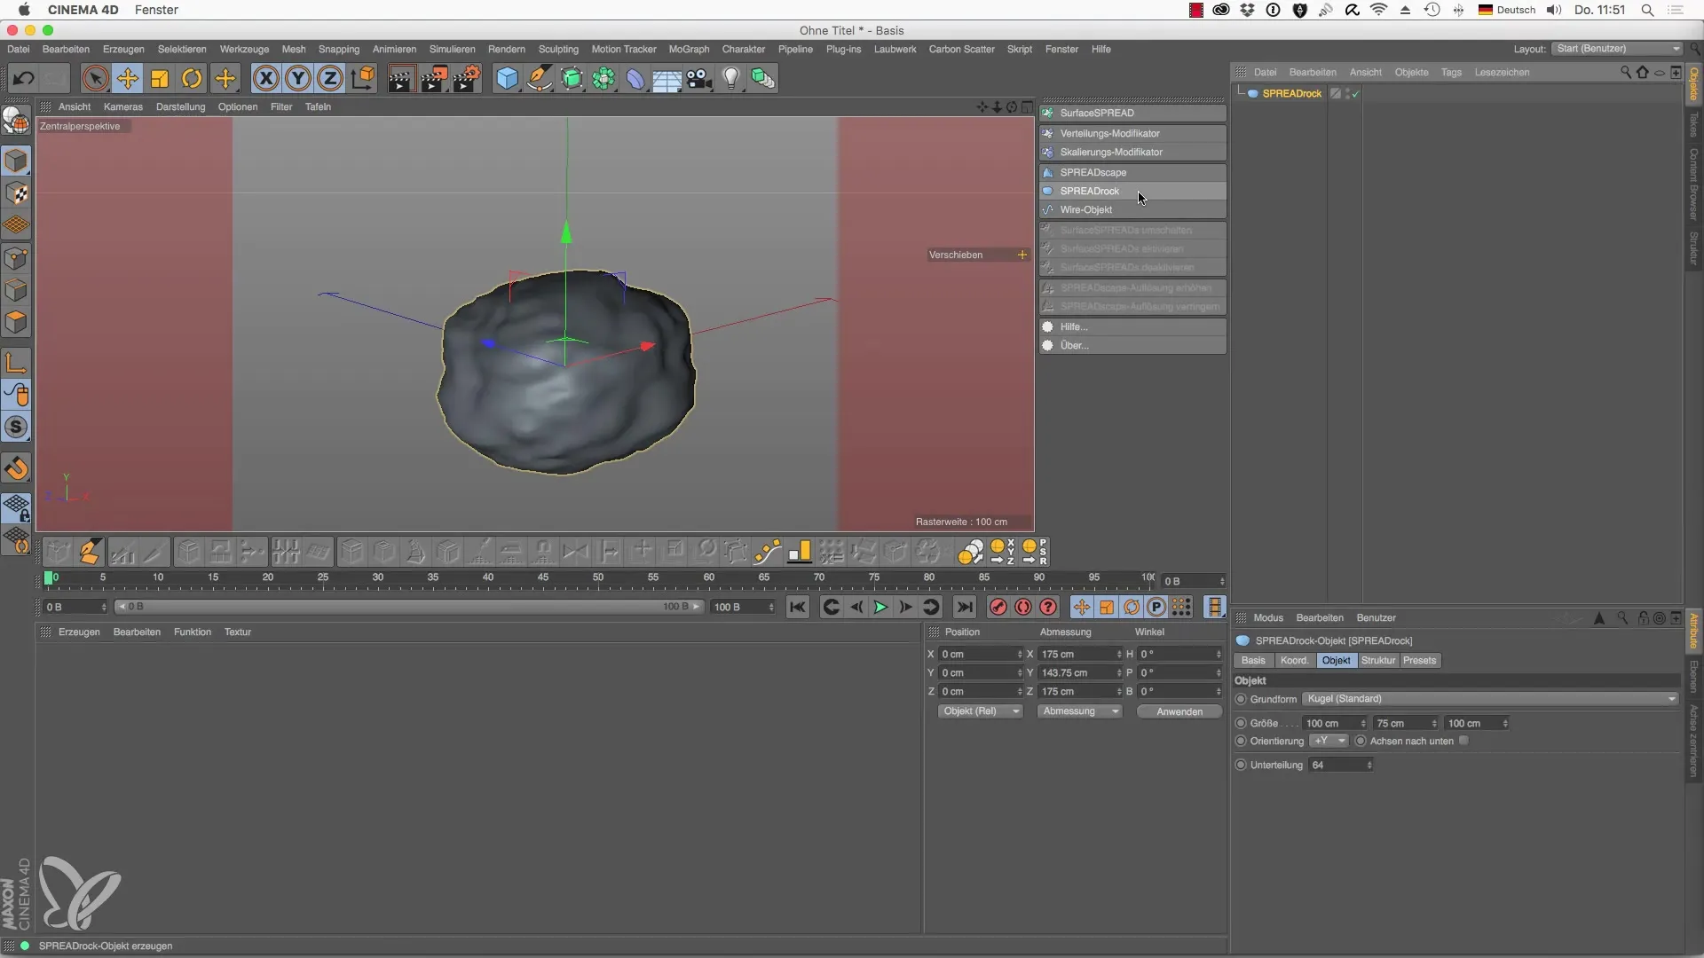Toggle Y axis lock

pos(298,79)
